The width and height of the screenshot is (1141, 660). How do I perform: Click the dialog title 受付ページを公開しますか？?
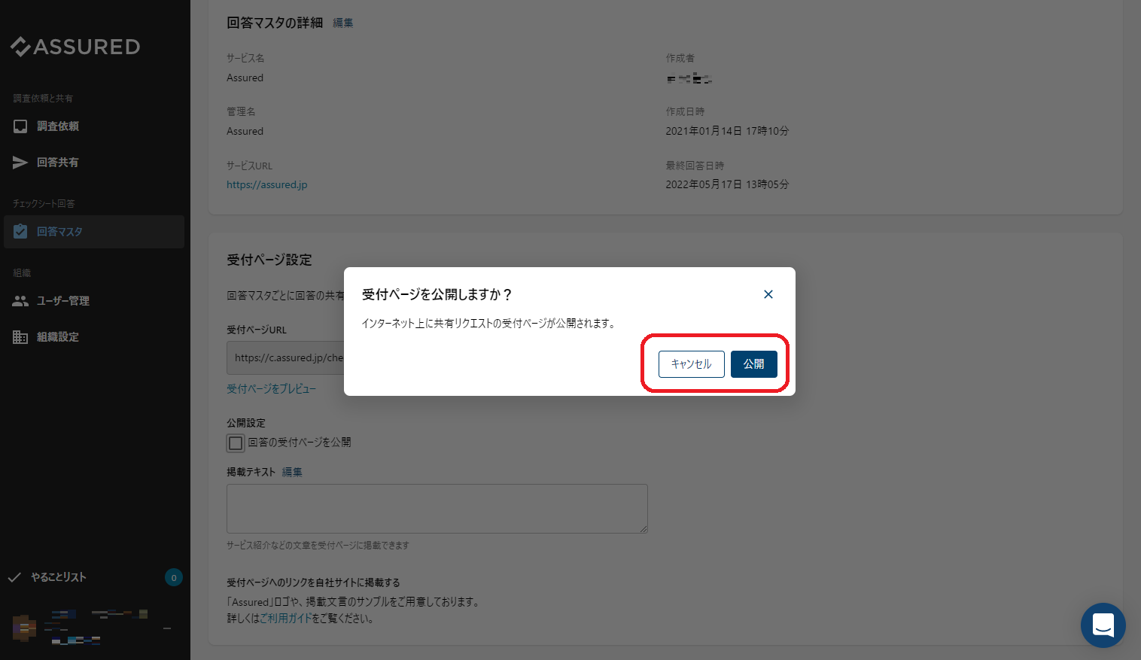coord(437,294)
